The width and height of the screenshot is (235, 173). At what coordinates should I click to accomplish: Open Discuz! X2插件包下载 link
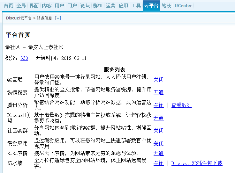click(x=197, y=163)
